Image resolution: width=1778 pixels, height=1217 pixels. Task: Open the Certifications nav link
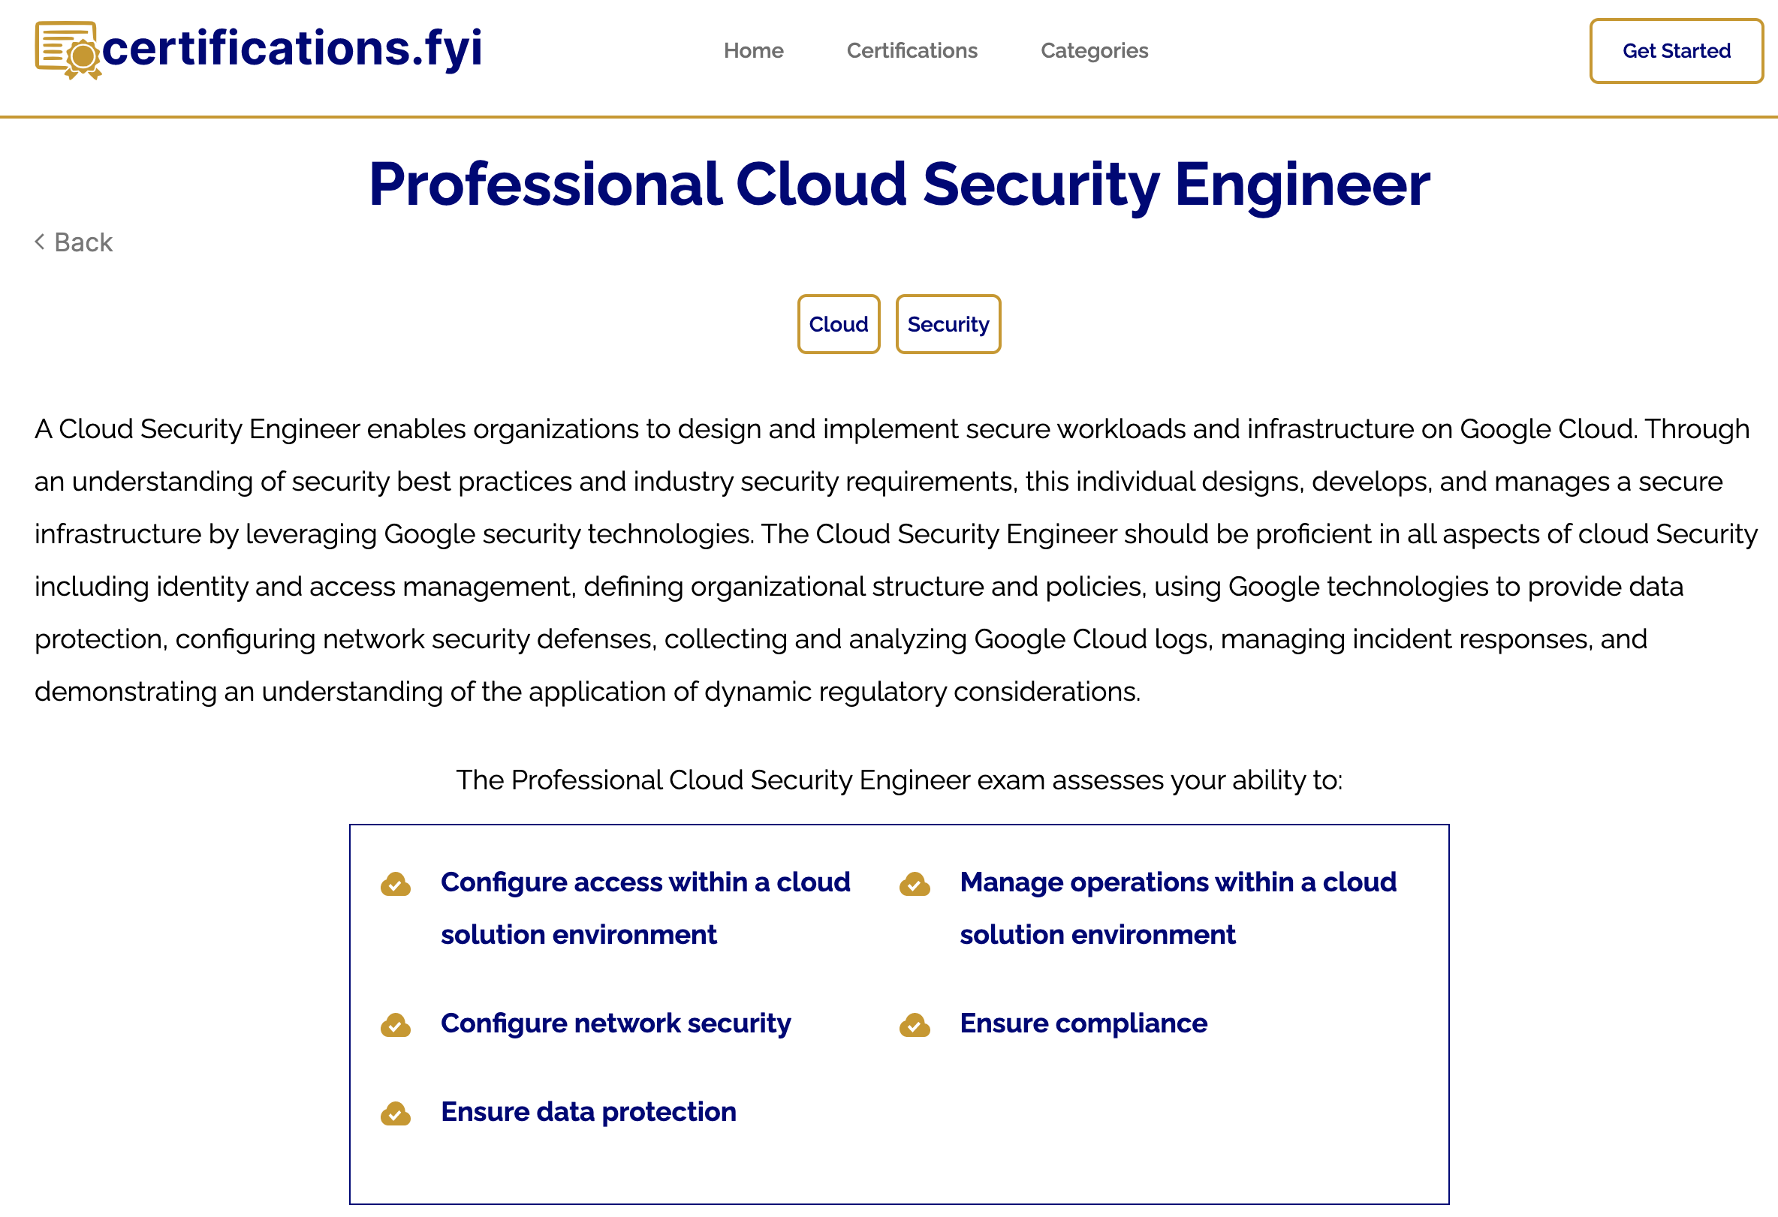[912, 50]
